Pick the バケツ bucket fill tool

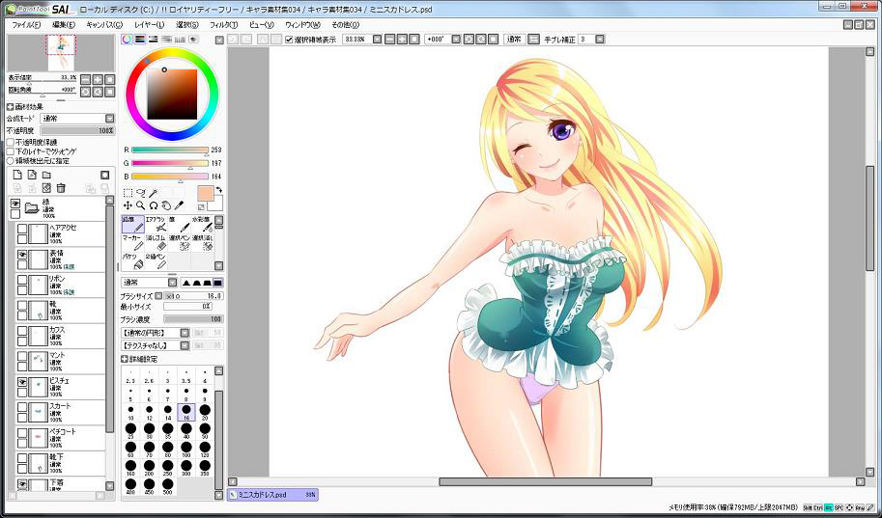131,260
